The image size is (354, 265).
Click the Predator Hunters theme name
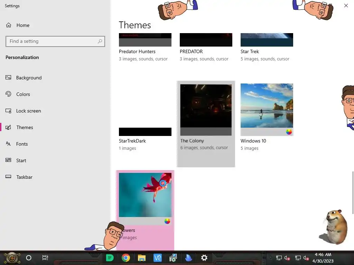137,52
